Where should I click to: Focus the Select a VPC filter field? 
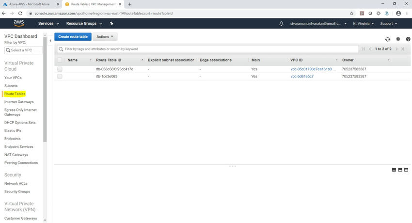23,50
